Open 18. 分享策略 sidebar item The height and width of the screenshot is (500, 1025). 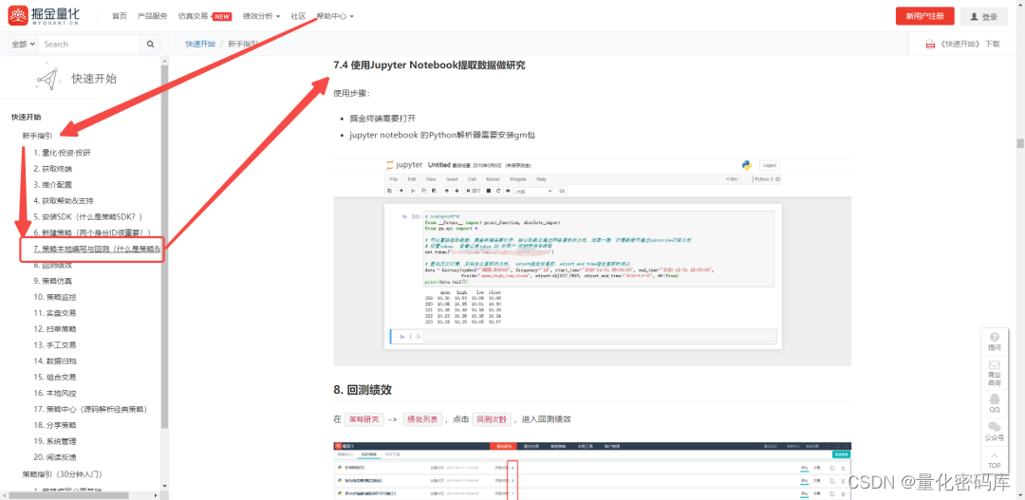tap(55, 425)
